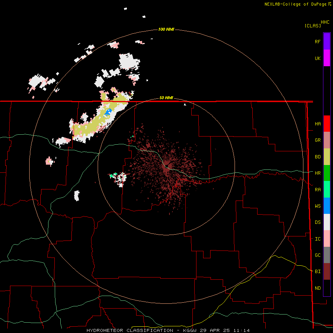Click the IC legend label

point(317,239)
